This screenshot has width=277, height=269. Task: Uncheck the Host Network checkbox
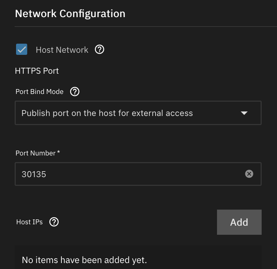tap(22, 50)
